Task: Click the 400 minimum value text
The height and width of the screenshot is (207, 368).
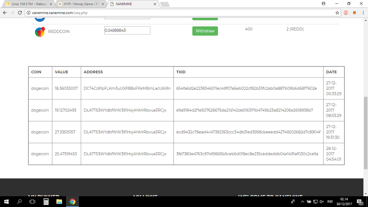Action: tap(249, 29)
